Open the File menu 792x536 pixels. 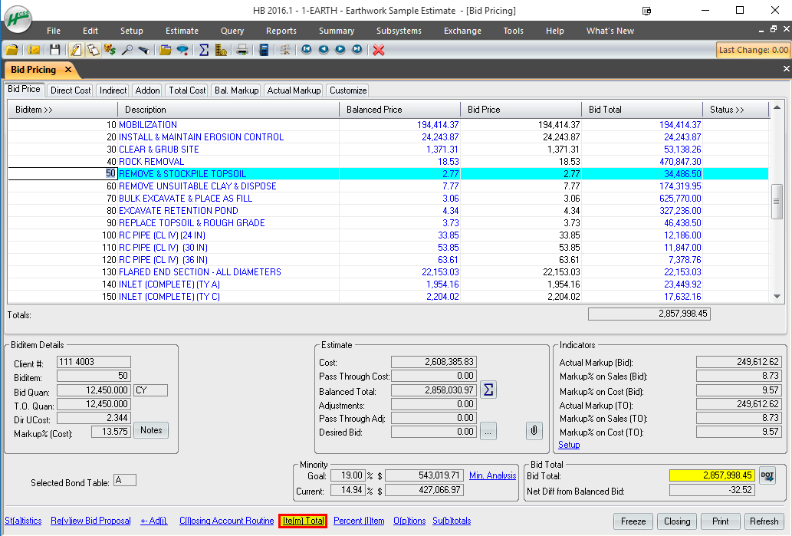coord(54,31)
